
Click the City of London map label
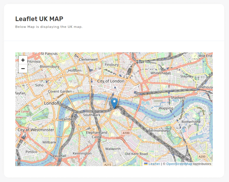pos(111,81)
